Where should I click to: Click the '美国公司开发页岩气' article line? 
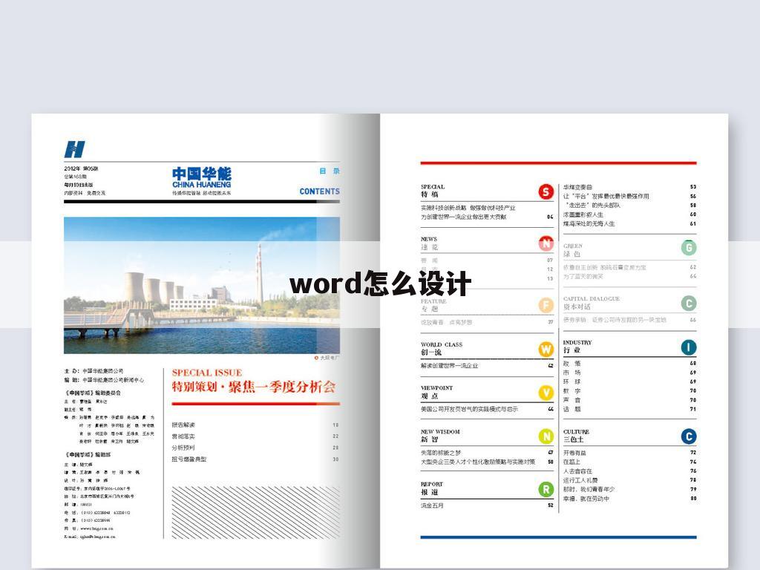click(x=469, y=409)
